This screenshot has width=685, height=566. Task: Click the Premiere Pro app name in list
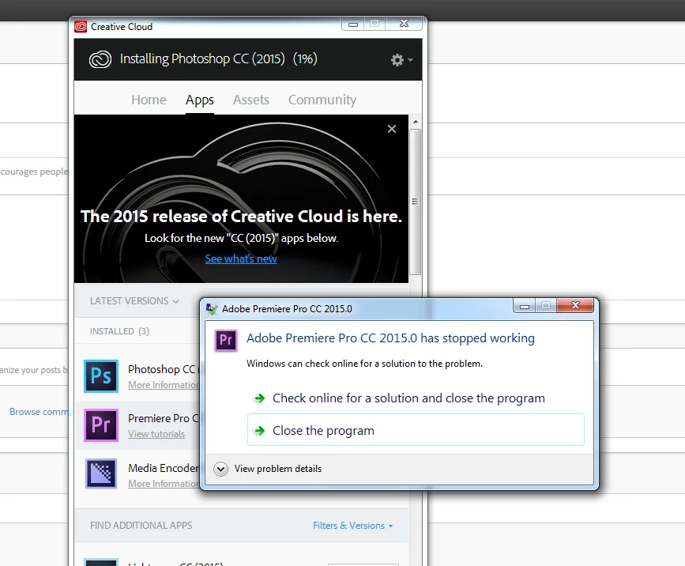pyautogui.click(x=164, y=418)
